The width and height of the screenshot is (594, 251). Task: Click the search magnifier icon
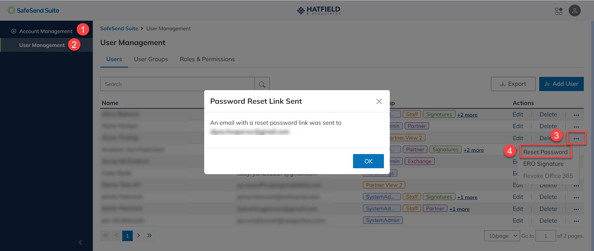coord(262,84)
